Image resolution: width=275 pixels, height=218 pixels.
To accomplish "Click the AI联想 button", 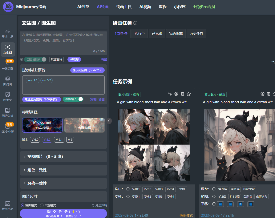I will [74, 59].
